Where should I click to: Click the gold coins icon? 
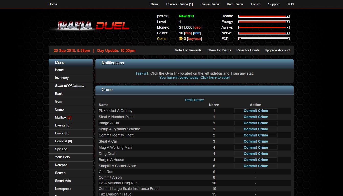pos(181,39)
